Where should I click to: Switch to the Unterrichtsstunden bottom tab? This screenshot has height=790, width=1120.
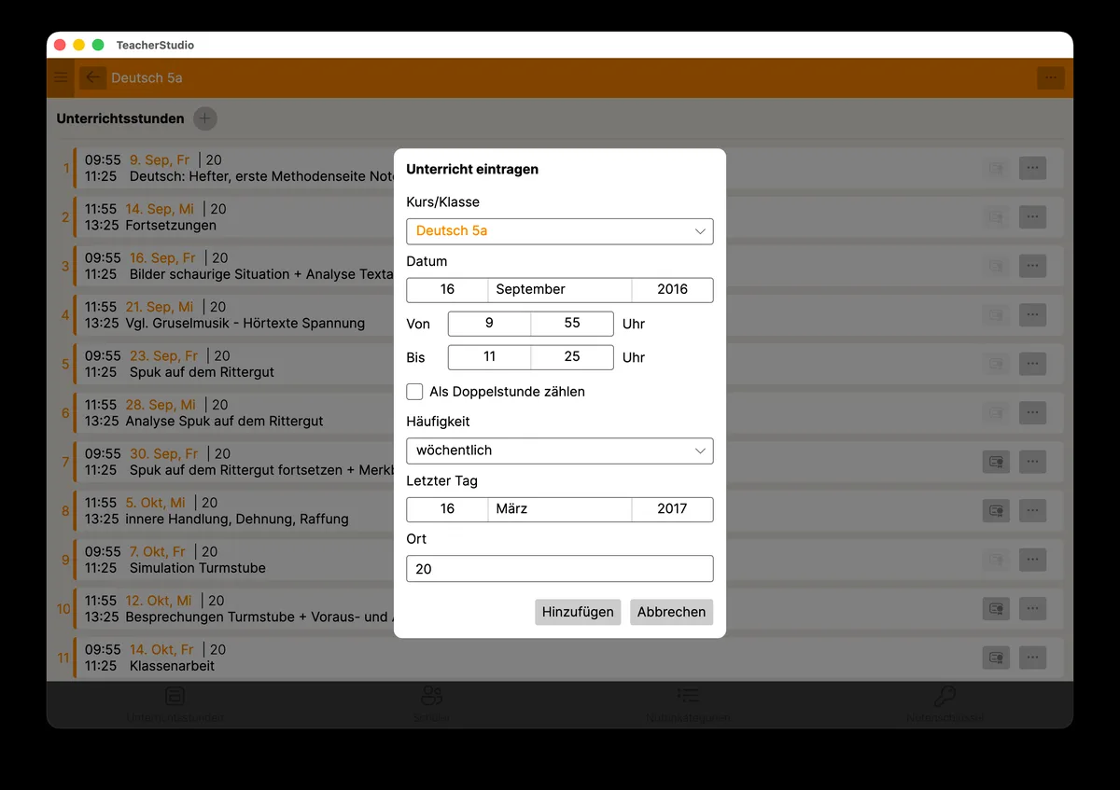click(175, 705)
